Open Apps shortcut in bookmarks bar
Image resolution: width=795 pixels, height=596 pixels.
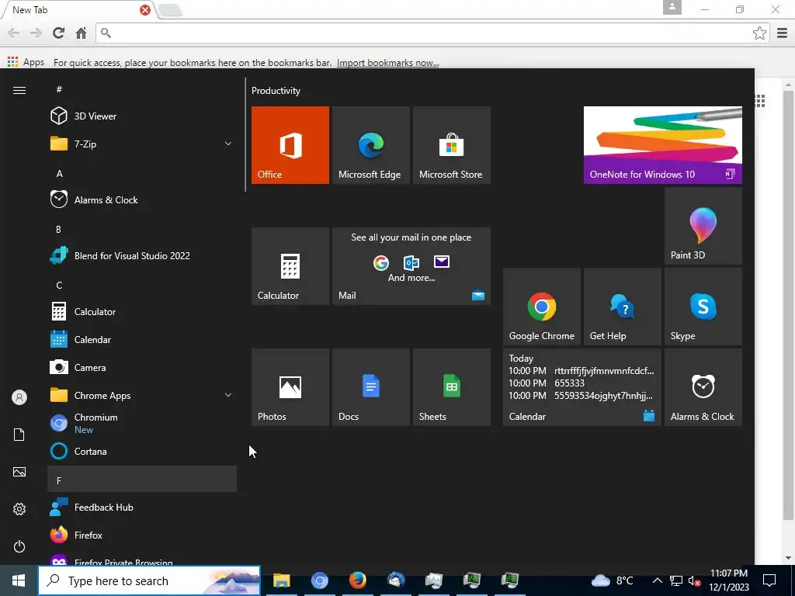26,62
